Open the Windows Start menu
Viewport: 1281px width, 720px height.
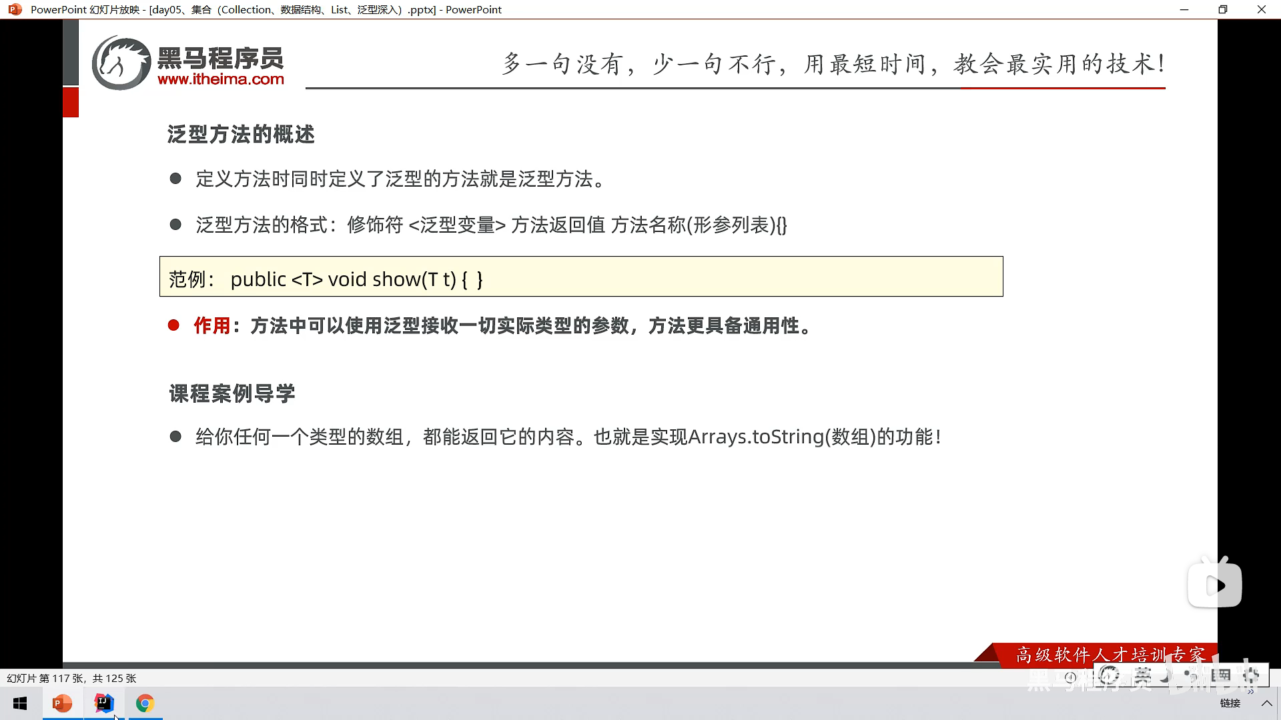[x=20, y=703]
